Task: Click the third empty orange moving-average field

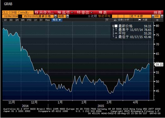Action: click(x=127, y=16)
